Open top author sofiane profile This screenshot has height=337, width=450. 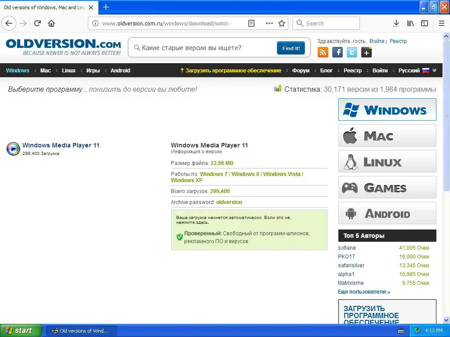point(347,248)
